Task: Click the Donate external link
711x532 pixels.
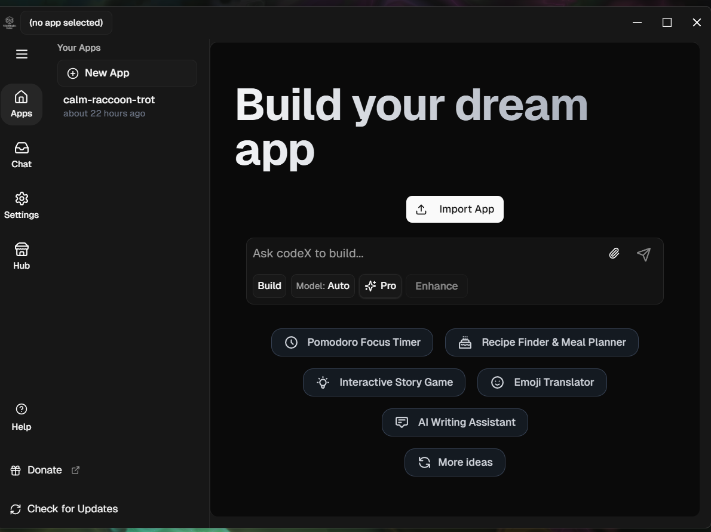Action: point(44,470)
